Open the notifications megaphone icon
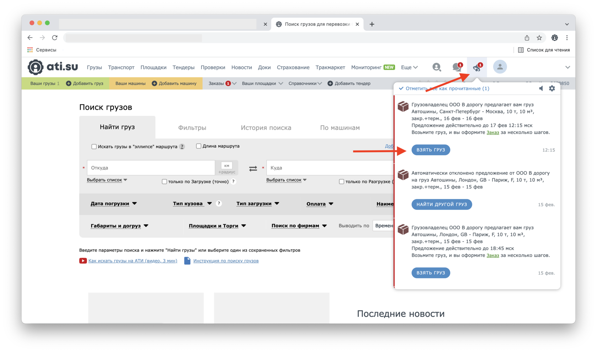Screen dimensions: 597x352 [x=477, y=67]
